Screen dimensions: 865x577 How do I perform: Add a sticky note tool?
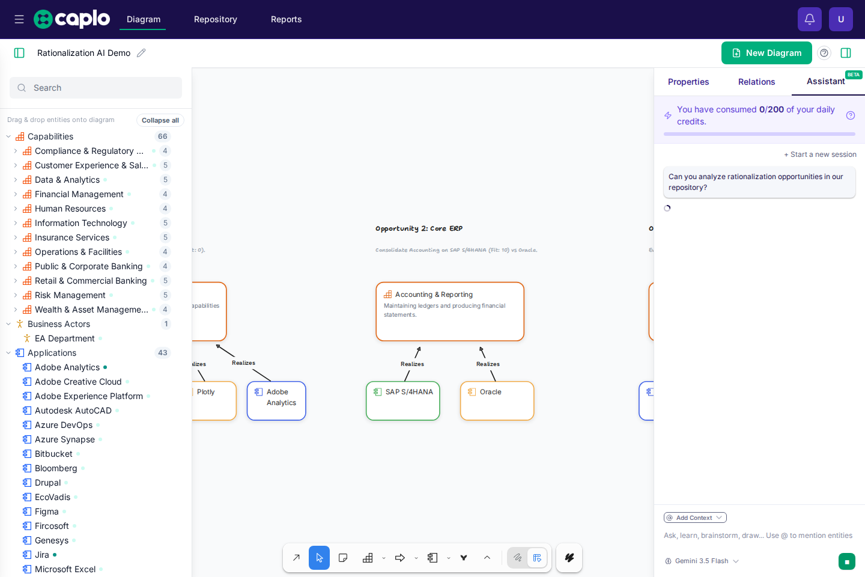coord(343,558)
